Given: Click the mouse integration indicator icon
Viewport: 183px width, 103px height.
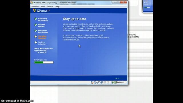Looking at the screenshot, I should 112,82.
